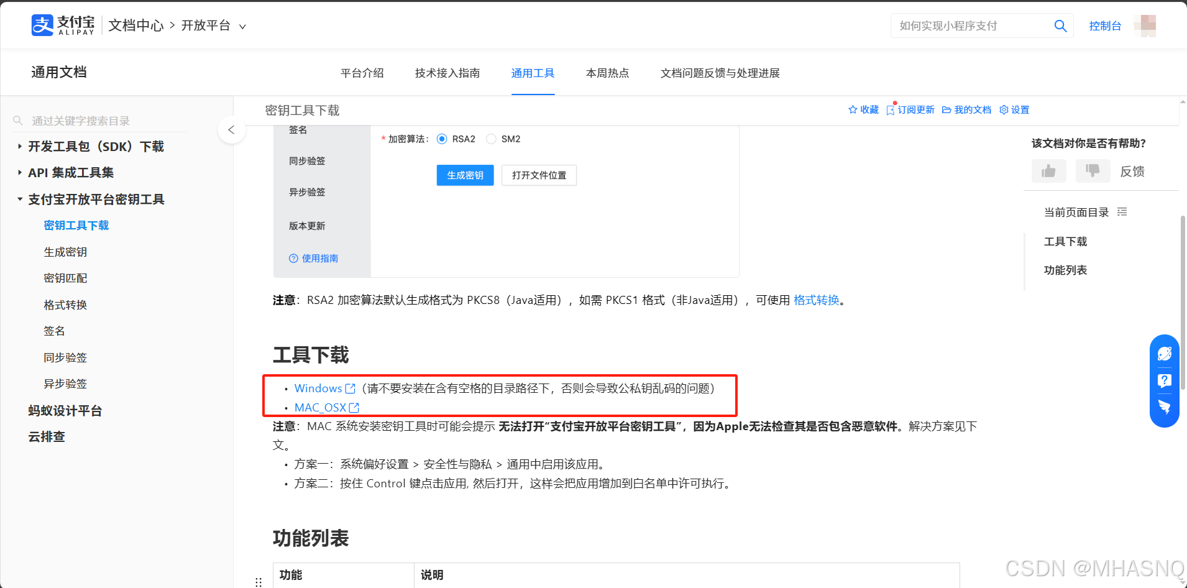Open the 技术接入指南 tab
The width and height of the screenshot is (1187, 588).
[447, 73]
